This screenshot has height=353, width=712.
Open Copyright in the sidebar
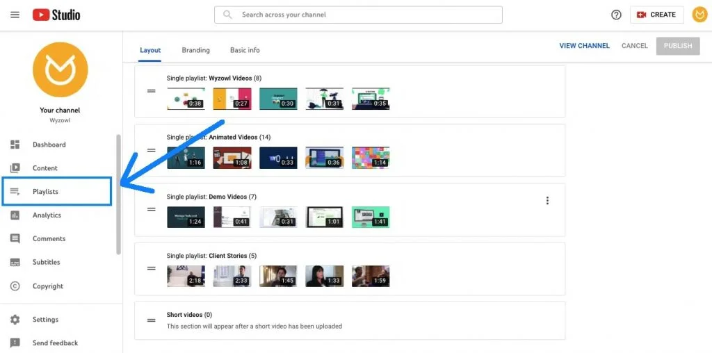pyautogui.click(x=48, y=286)
